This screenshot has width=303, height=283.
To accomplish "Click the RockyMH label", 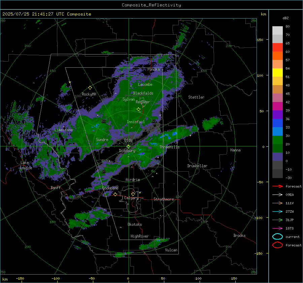I will [89, 94].
